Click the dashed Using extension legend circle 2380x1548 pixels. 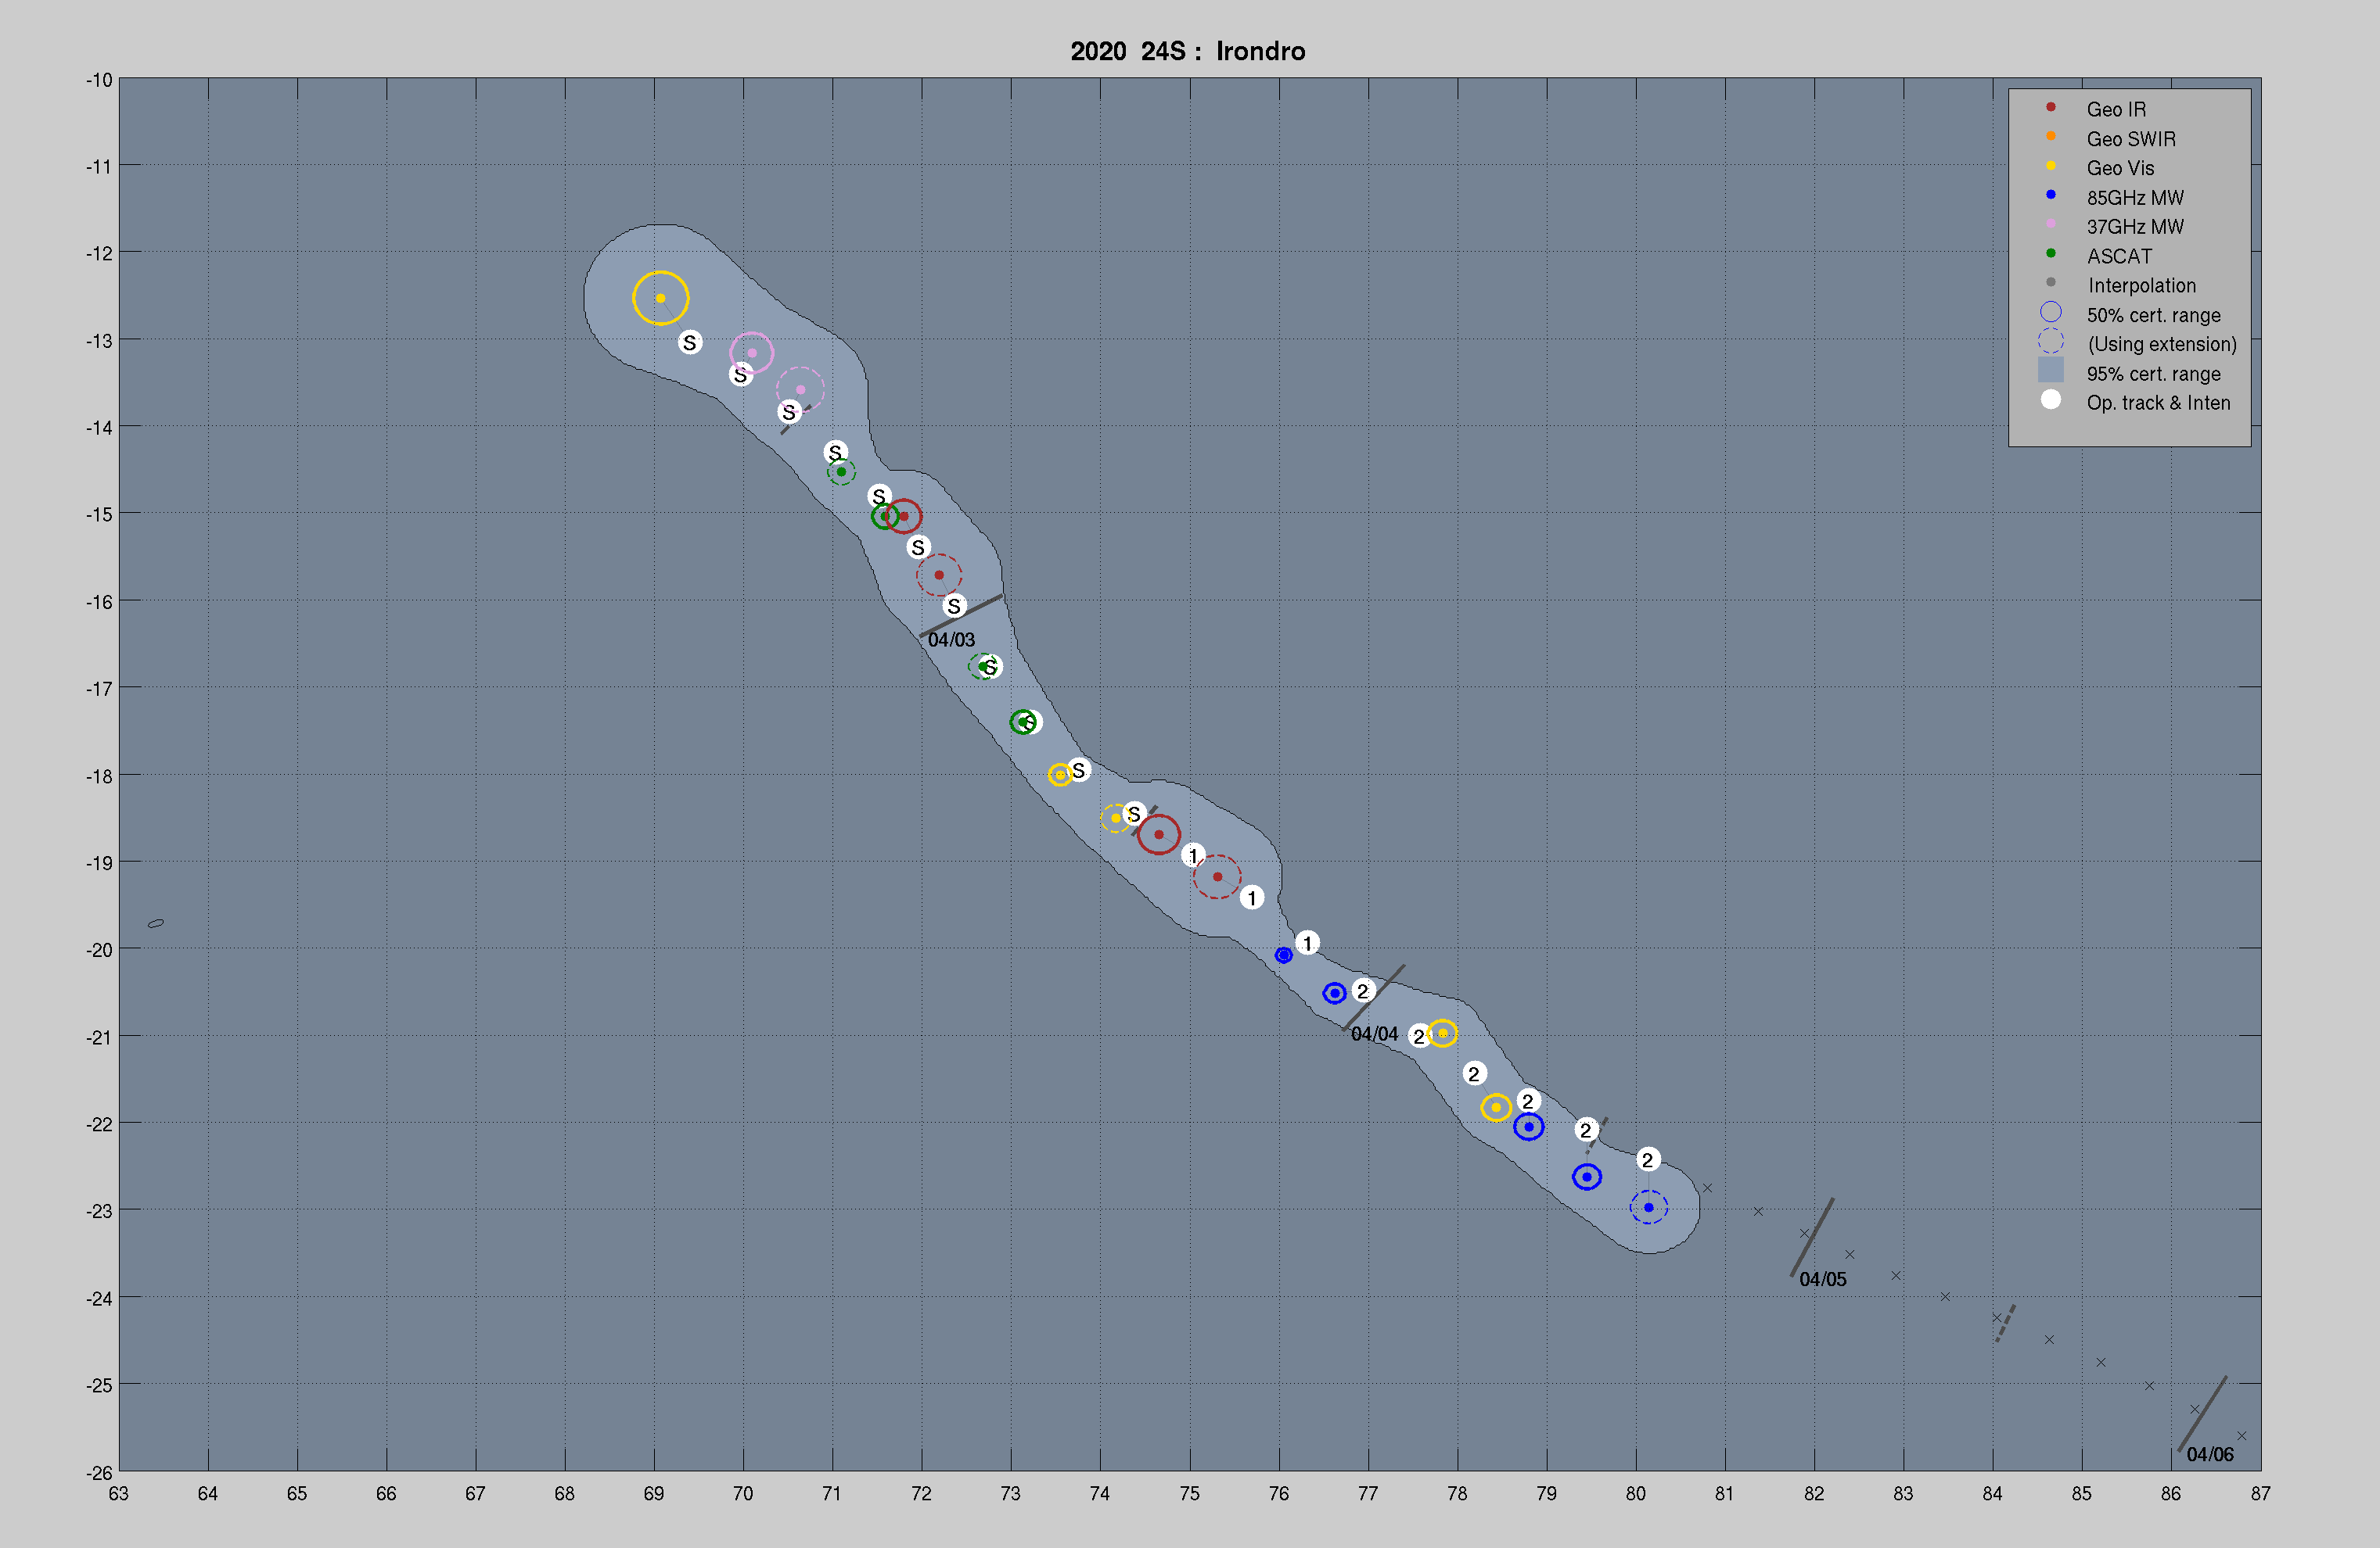tap(2050, 342)
